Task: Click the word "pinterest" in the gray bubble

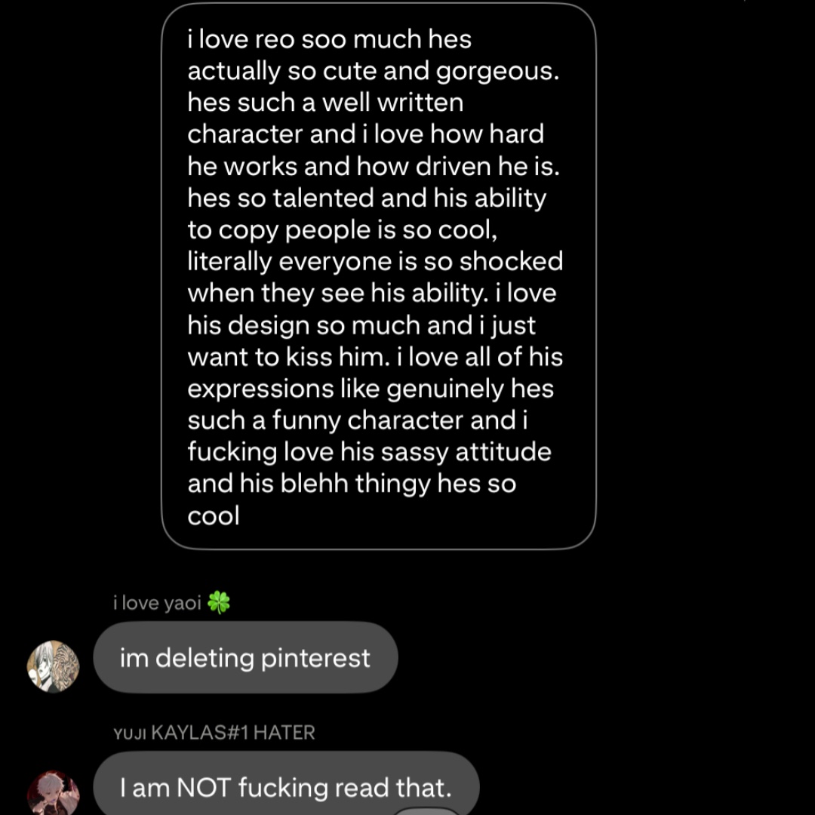Action: (x=315, y=658)
